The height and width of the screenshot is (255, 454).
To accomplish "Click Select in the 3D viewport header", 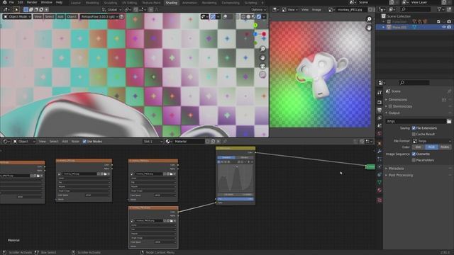I will pos(49,17).
